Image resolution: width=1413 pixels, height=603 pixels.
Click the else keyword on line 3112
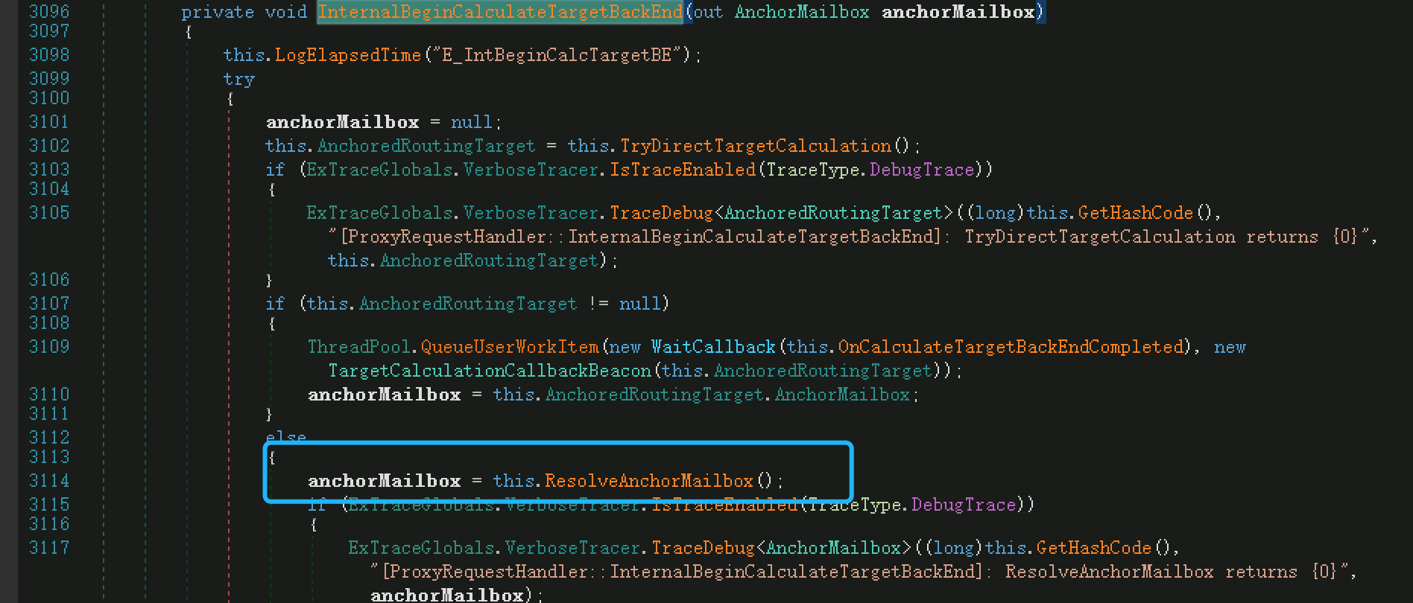click(286, 437)
